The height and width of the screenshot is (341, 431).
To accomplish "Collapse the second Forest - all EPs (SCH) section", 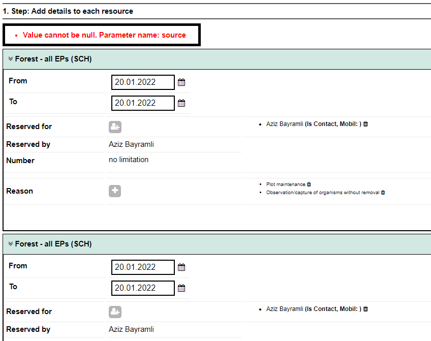I will [x=10, y=243].
